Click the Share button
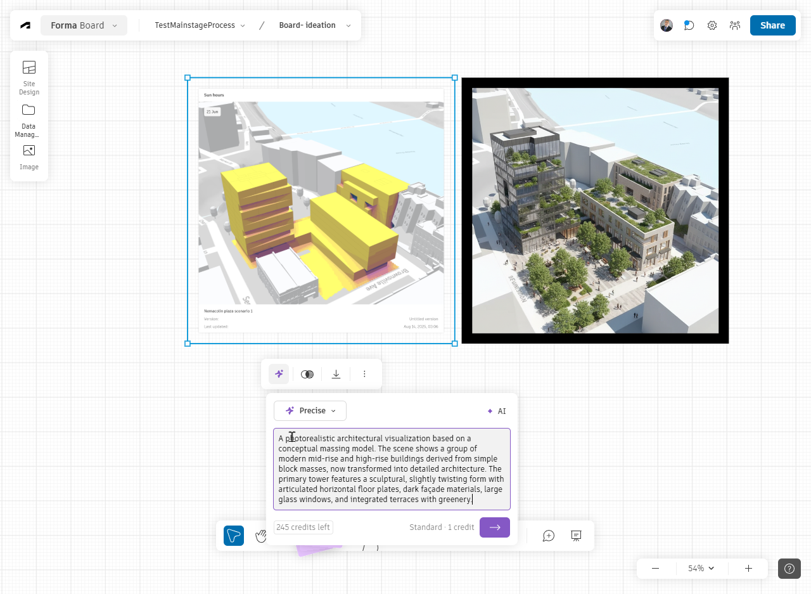The image size is (811, 594). coord(772,25)
